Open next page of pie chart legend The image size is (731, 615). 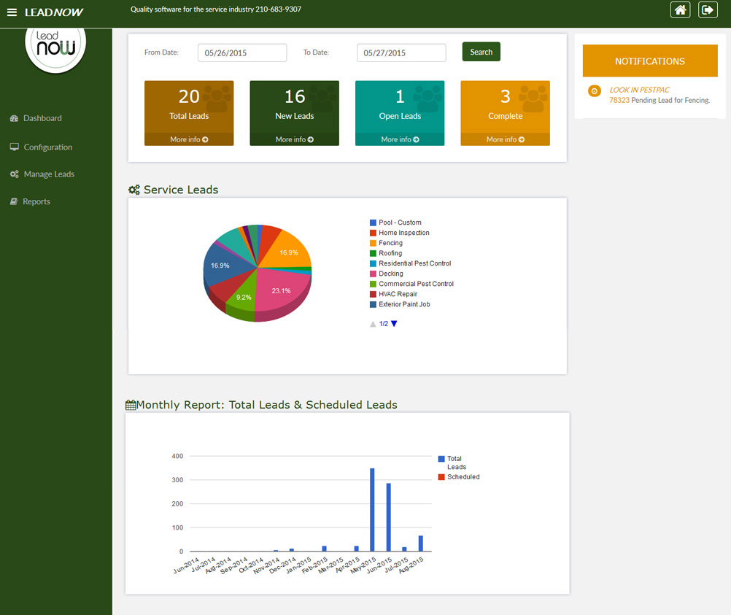pos(394,324)
